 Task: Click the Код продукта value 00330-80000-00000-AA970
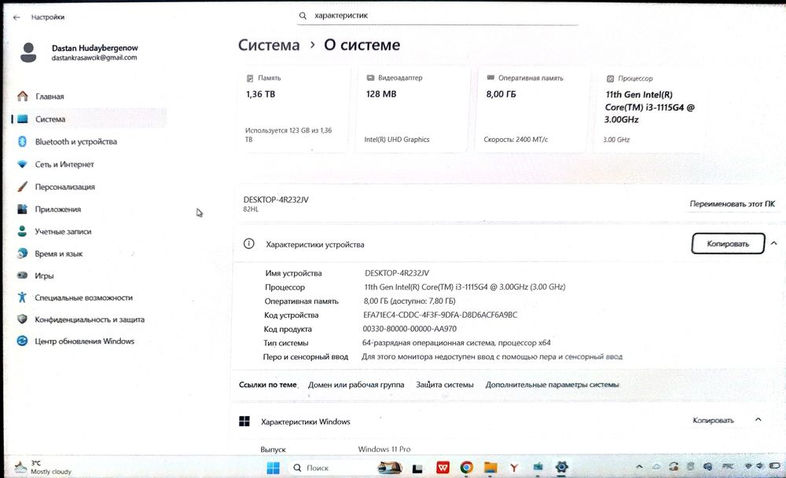click(x=410, y=329)
